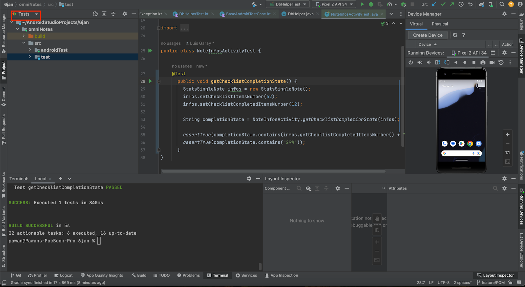Open the Tests view dropdown

point(26,14)
